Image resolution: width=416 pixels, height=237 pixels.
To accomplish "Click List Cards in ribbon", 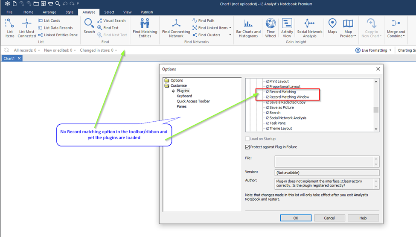I will 49,20.
